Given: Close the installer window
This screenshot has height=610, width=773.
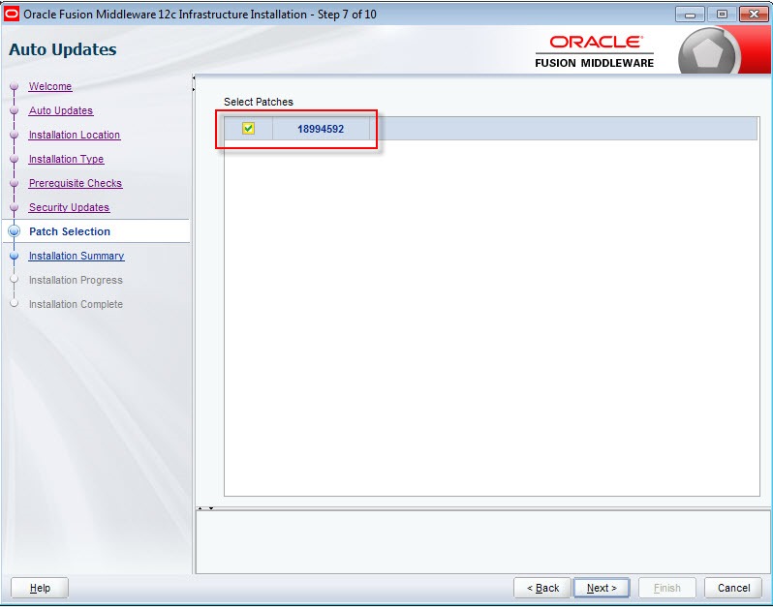Looking at the screenshot, I should (x=754, y=15).
